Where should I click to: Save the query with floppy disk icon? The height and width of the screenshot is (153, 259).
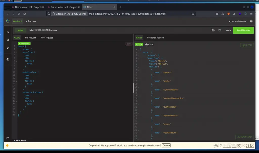pyautogui.click(x=213, y=30)
